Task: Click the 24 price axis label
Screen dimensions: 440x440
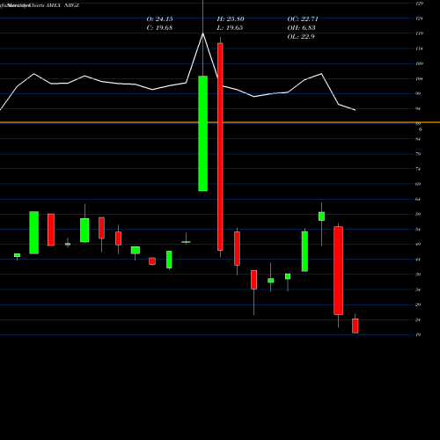Action: point(418,320)
